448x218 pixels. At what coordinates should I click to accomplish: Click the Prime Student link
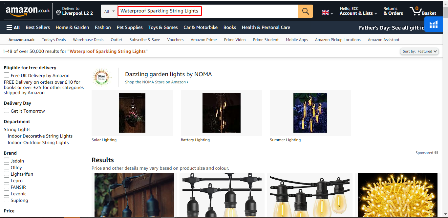tap(266, 40)
